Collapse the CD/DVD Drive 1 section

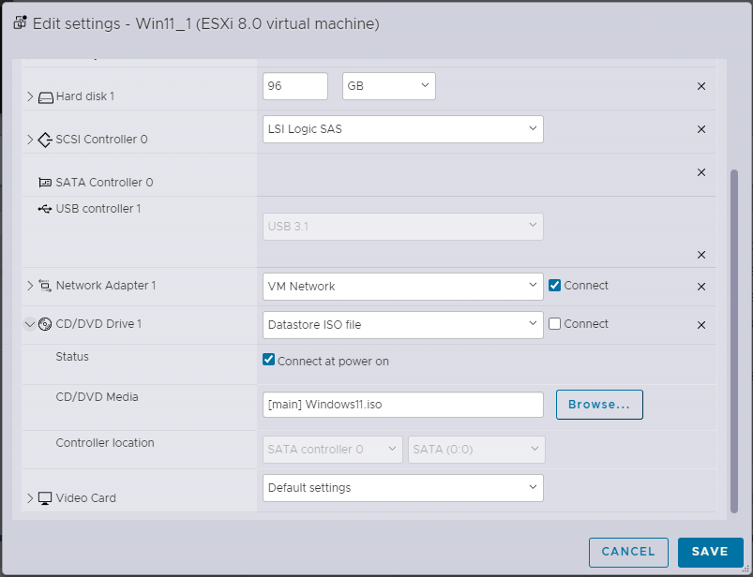30,324
